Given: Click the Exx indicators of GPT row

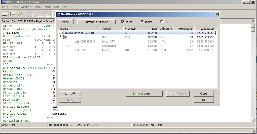Looking at the screenshot, I should coord(162,37).
